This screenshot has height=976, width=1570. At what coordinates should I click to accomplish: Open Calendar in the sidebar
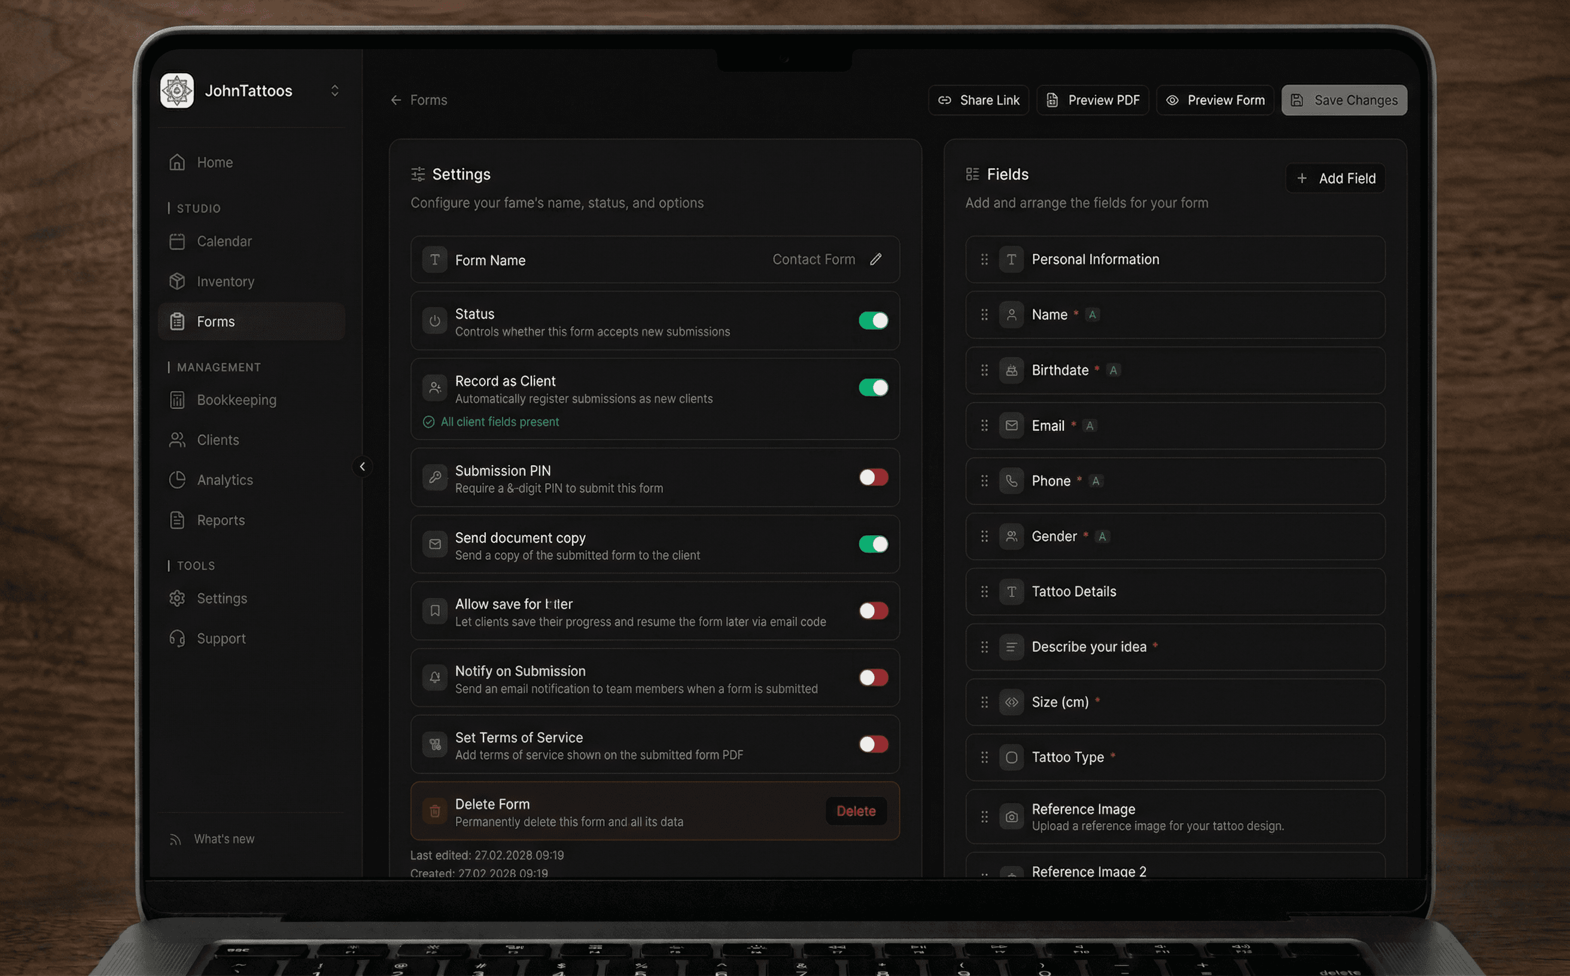coord(224,242)
